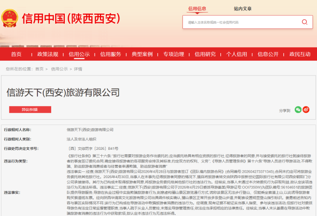Click the search magnifier icon
The width and height of the screenshot is (317, 216).
(x=304, y=22)
